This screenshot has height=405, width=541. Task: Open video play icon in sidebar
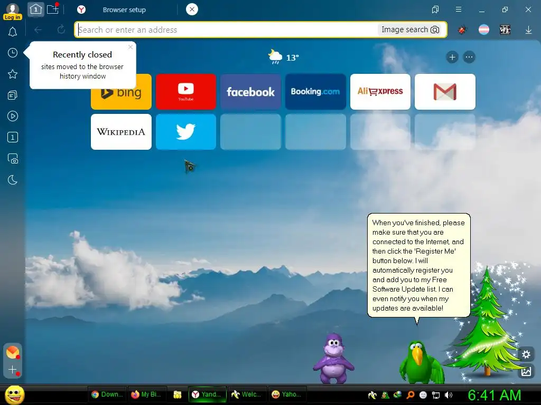point(13,116)
